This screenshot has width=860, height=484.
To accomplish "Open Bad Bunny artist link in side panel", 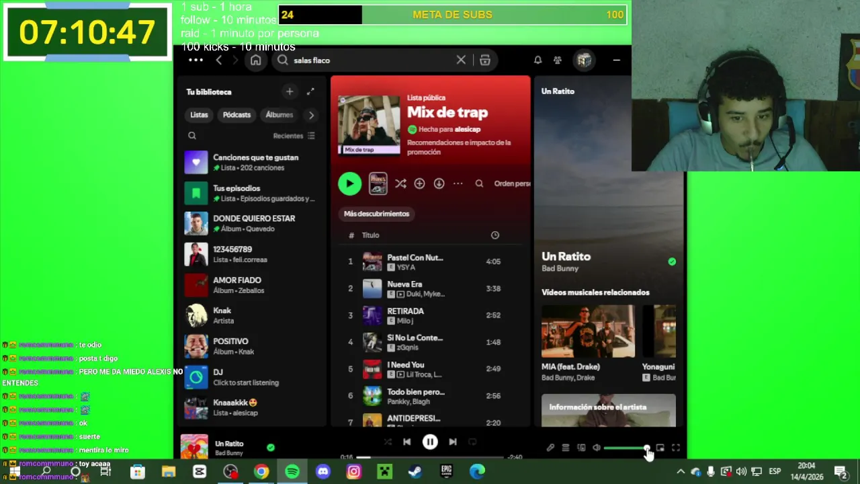I will [x=560, y=269].
